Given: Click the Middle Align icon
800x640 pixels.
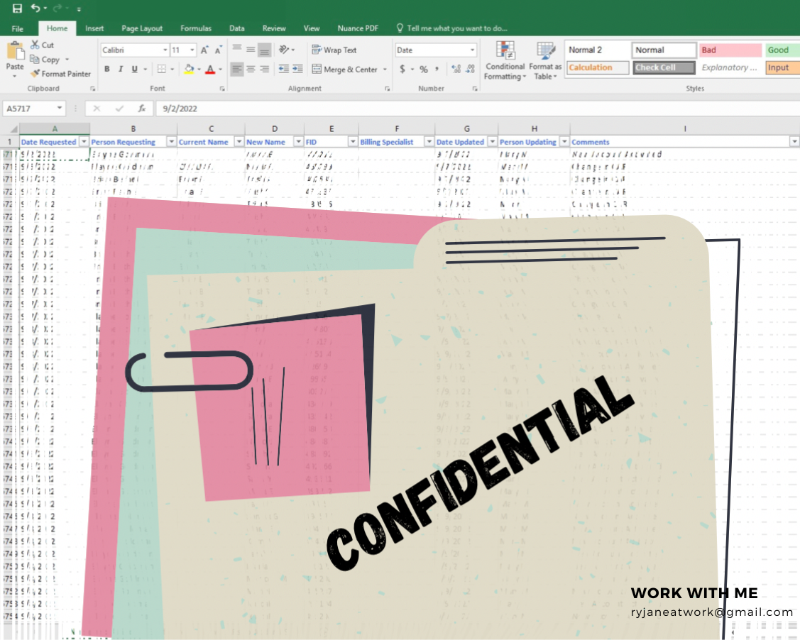Looking at the screenshot, I should tap(251, 50).
